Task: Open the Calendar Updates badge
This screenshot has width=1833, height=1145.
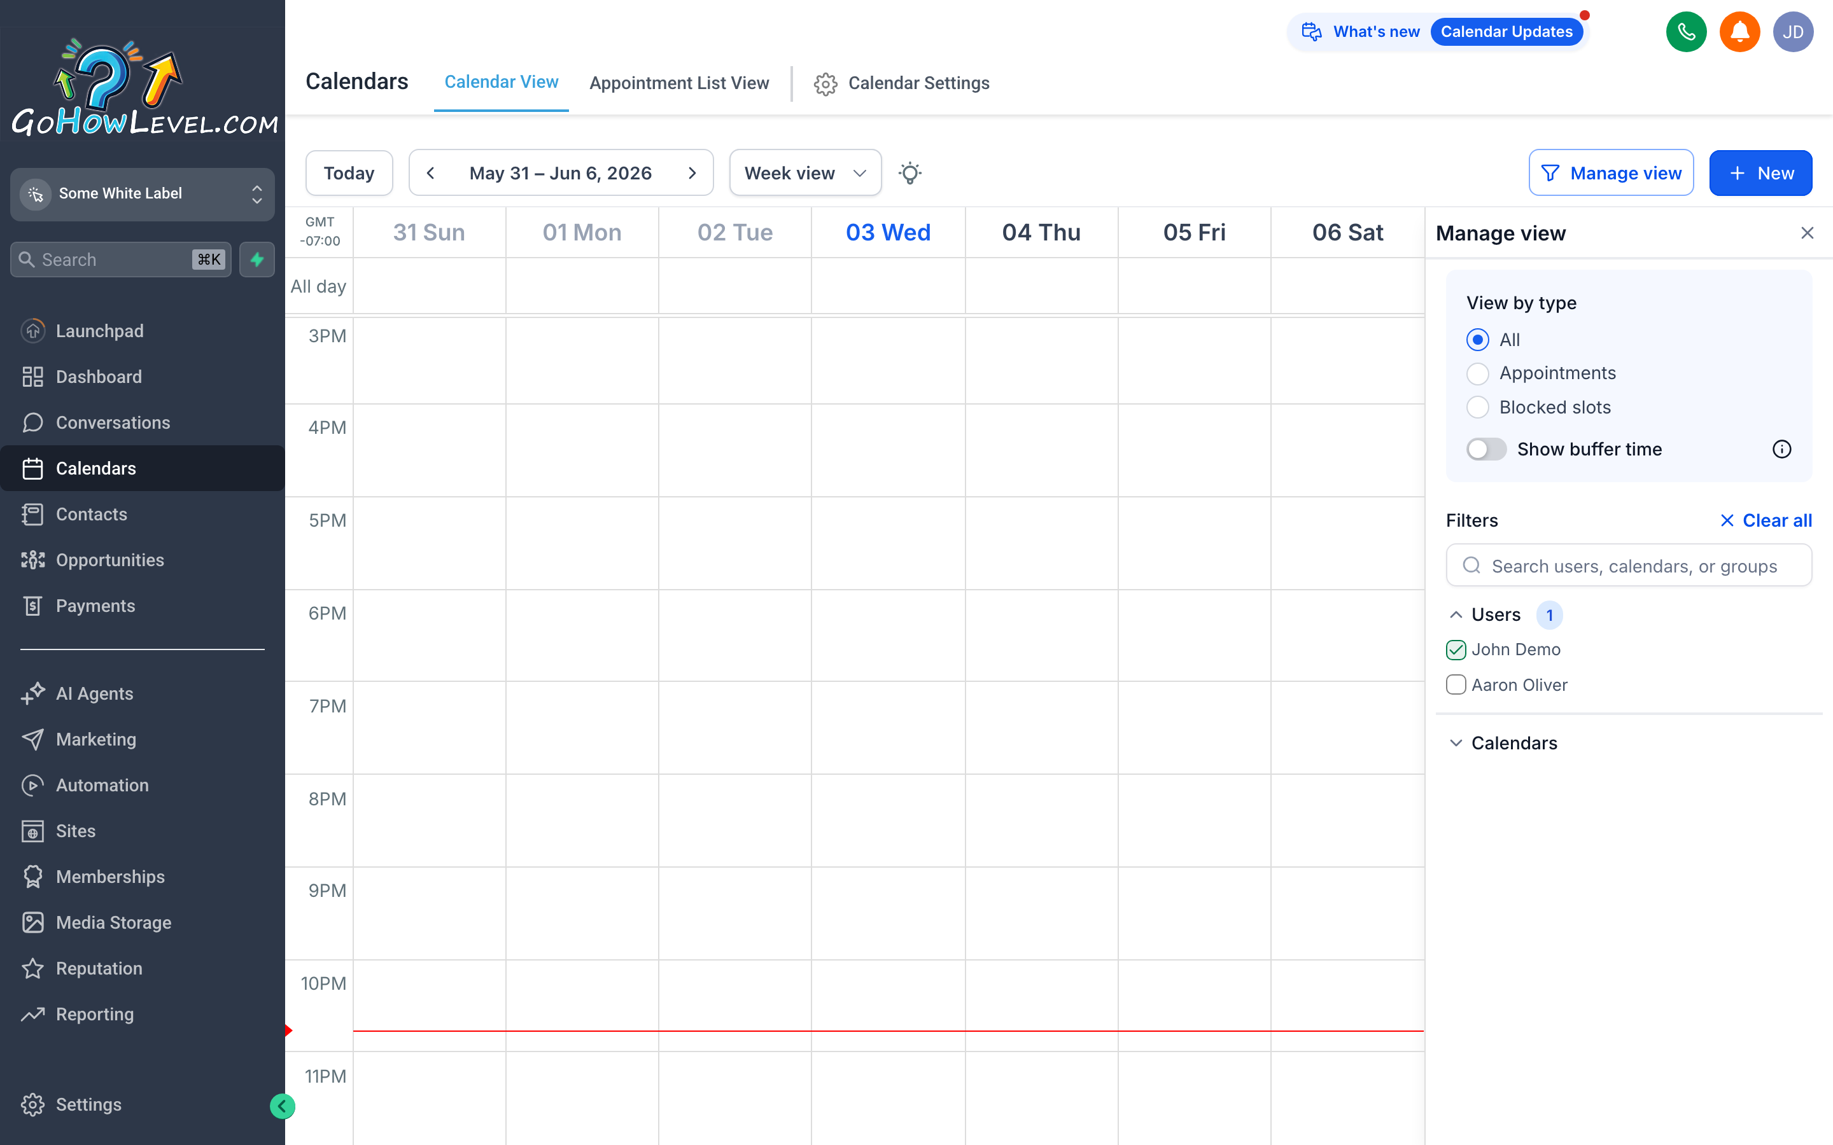Action: click(x=1506, y=32)
